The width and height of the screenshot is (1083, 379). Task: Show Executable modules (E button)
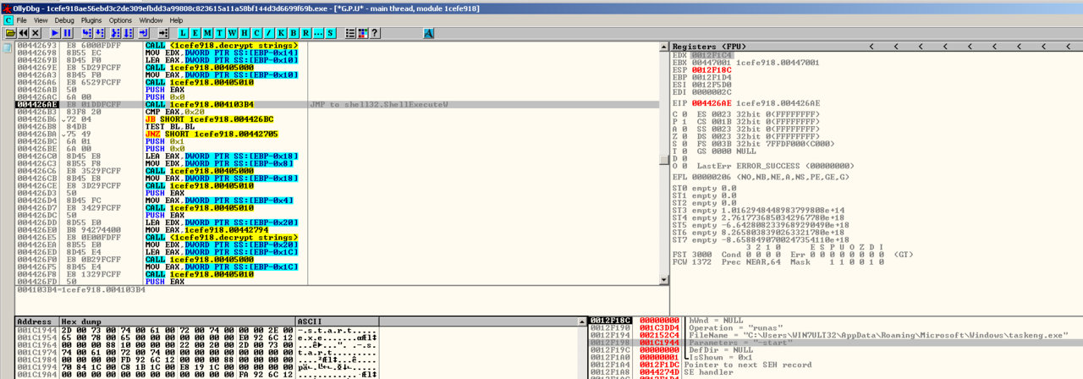pos(196,33)
